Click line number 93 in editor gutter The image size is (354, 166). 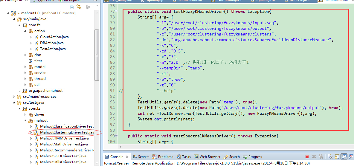[112, 102]
